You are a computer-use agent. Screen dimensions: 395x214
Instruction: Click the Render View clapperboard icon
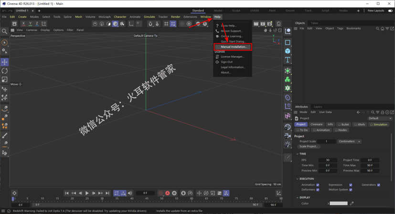click(x=256, y=24)
